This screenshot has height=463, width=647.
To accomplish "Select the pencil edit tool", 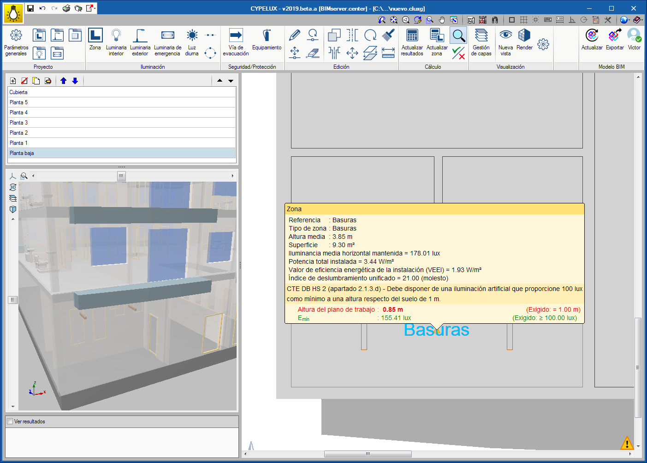I will tap(295, 35).
